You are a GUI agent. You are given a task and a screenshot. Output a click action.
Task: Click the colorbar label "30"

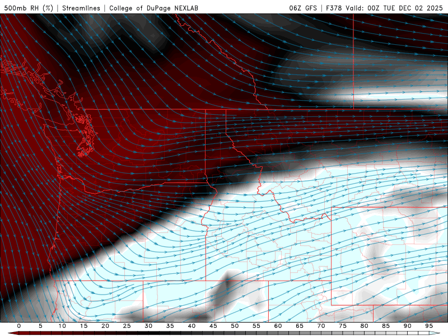[x=148, y=326]
